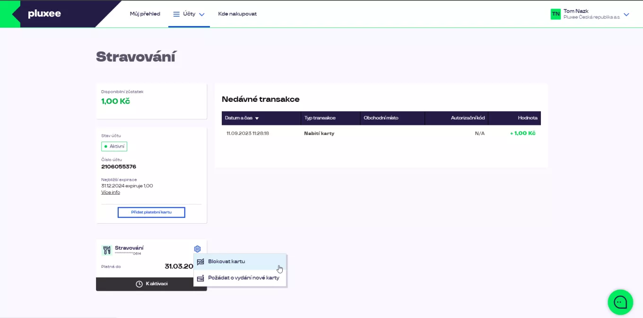Click the K aktivaci button
643x318 pixels.
coord(151,284)
